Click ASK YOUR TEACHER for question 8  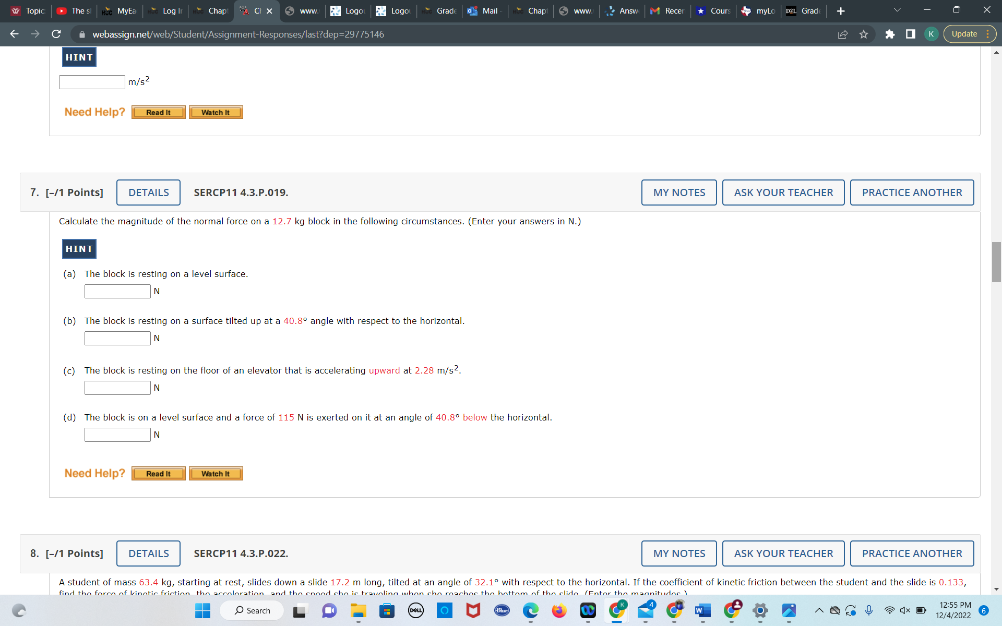[x=783, y=553]
